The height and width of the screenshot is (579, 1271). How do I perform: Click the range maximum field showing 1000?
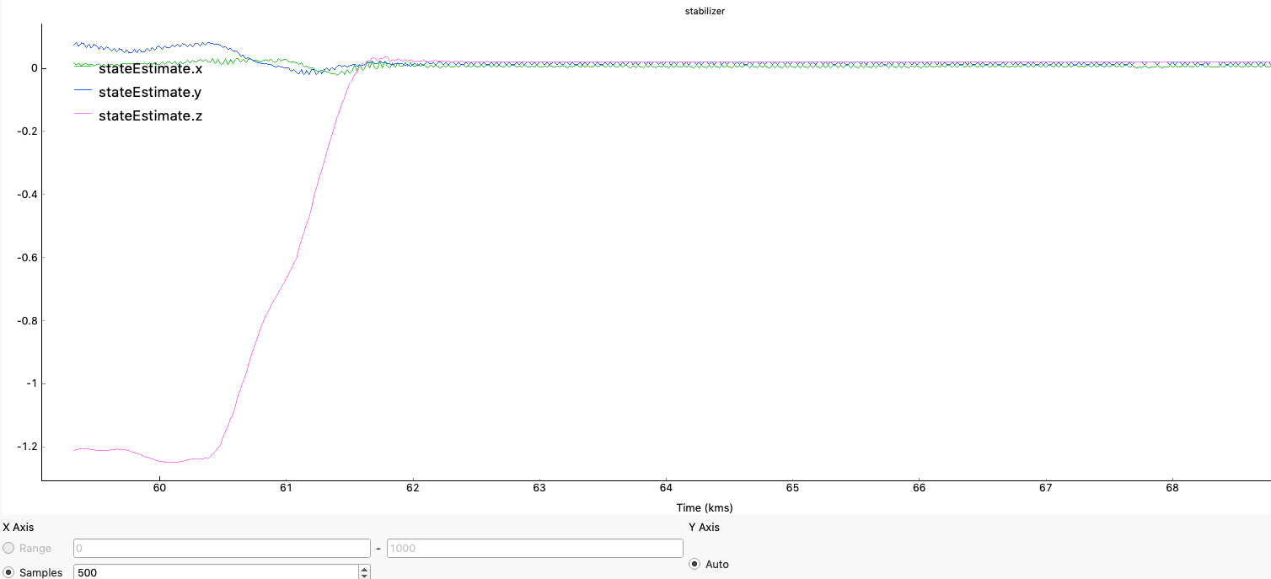pos(534,549)
